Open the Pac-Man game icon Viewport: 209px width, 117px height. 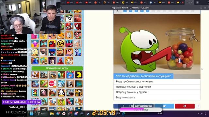tap(79, 75)
